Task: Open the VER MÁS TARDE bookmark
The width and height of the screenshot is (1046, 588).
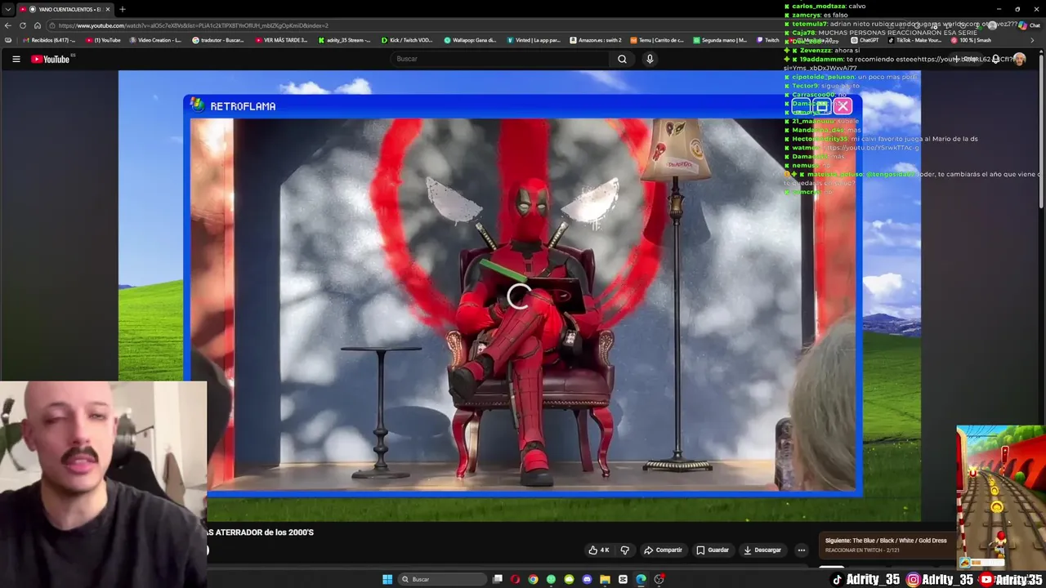Action: [x=282, y=40]
